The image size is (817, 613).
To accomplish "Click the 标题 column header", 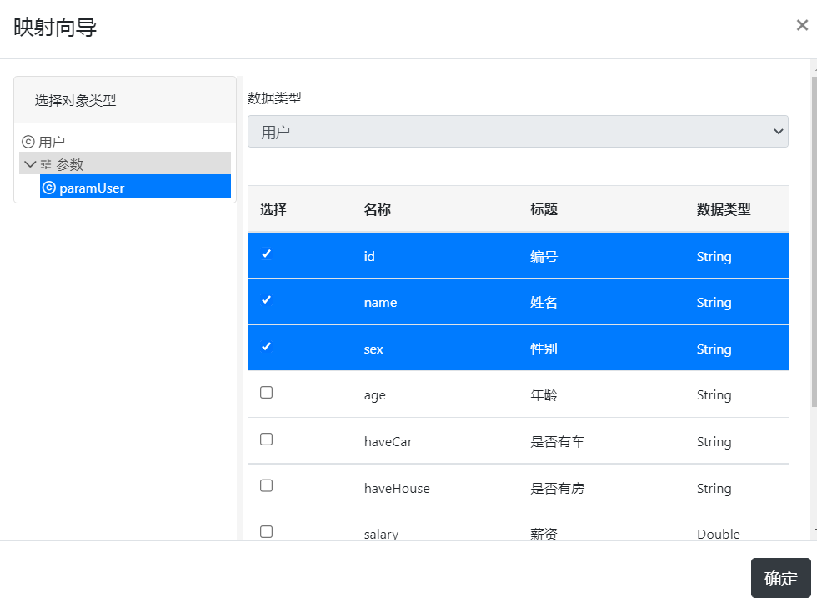I will 544,209.
